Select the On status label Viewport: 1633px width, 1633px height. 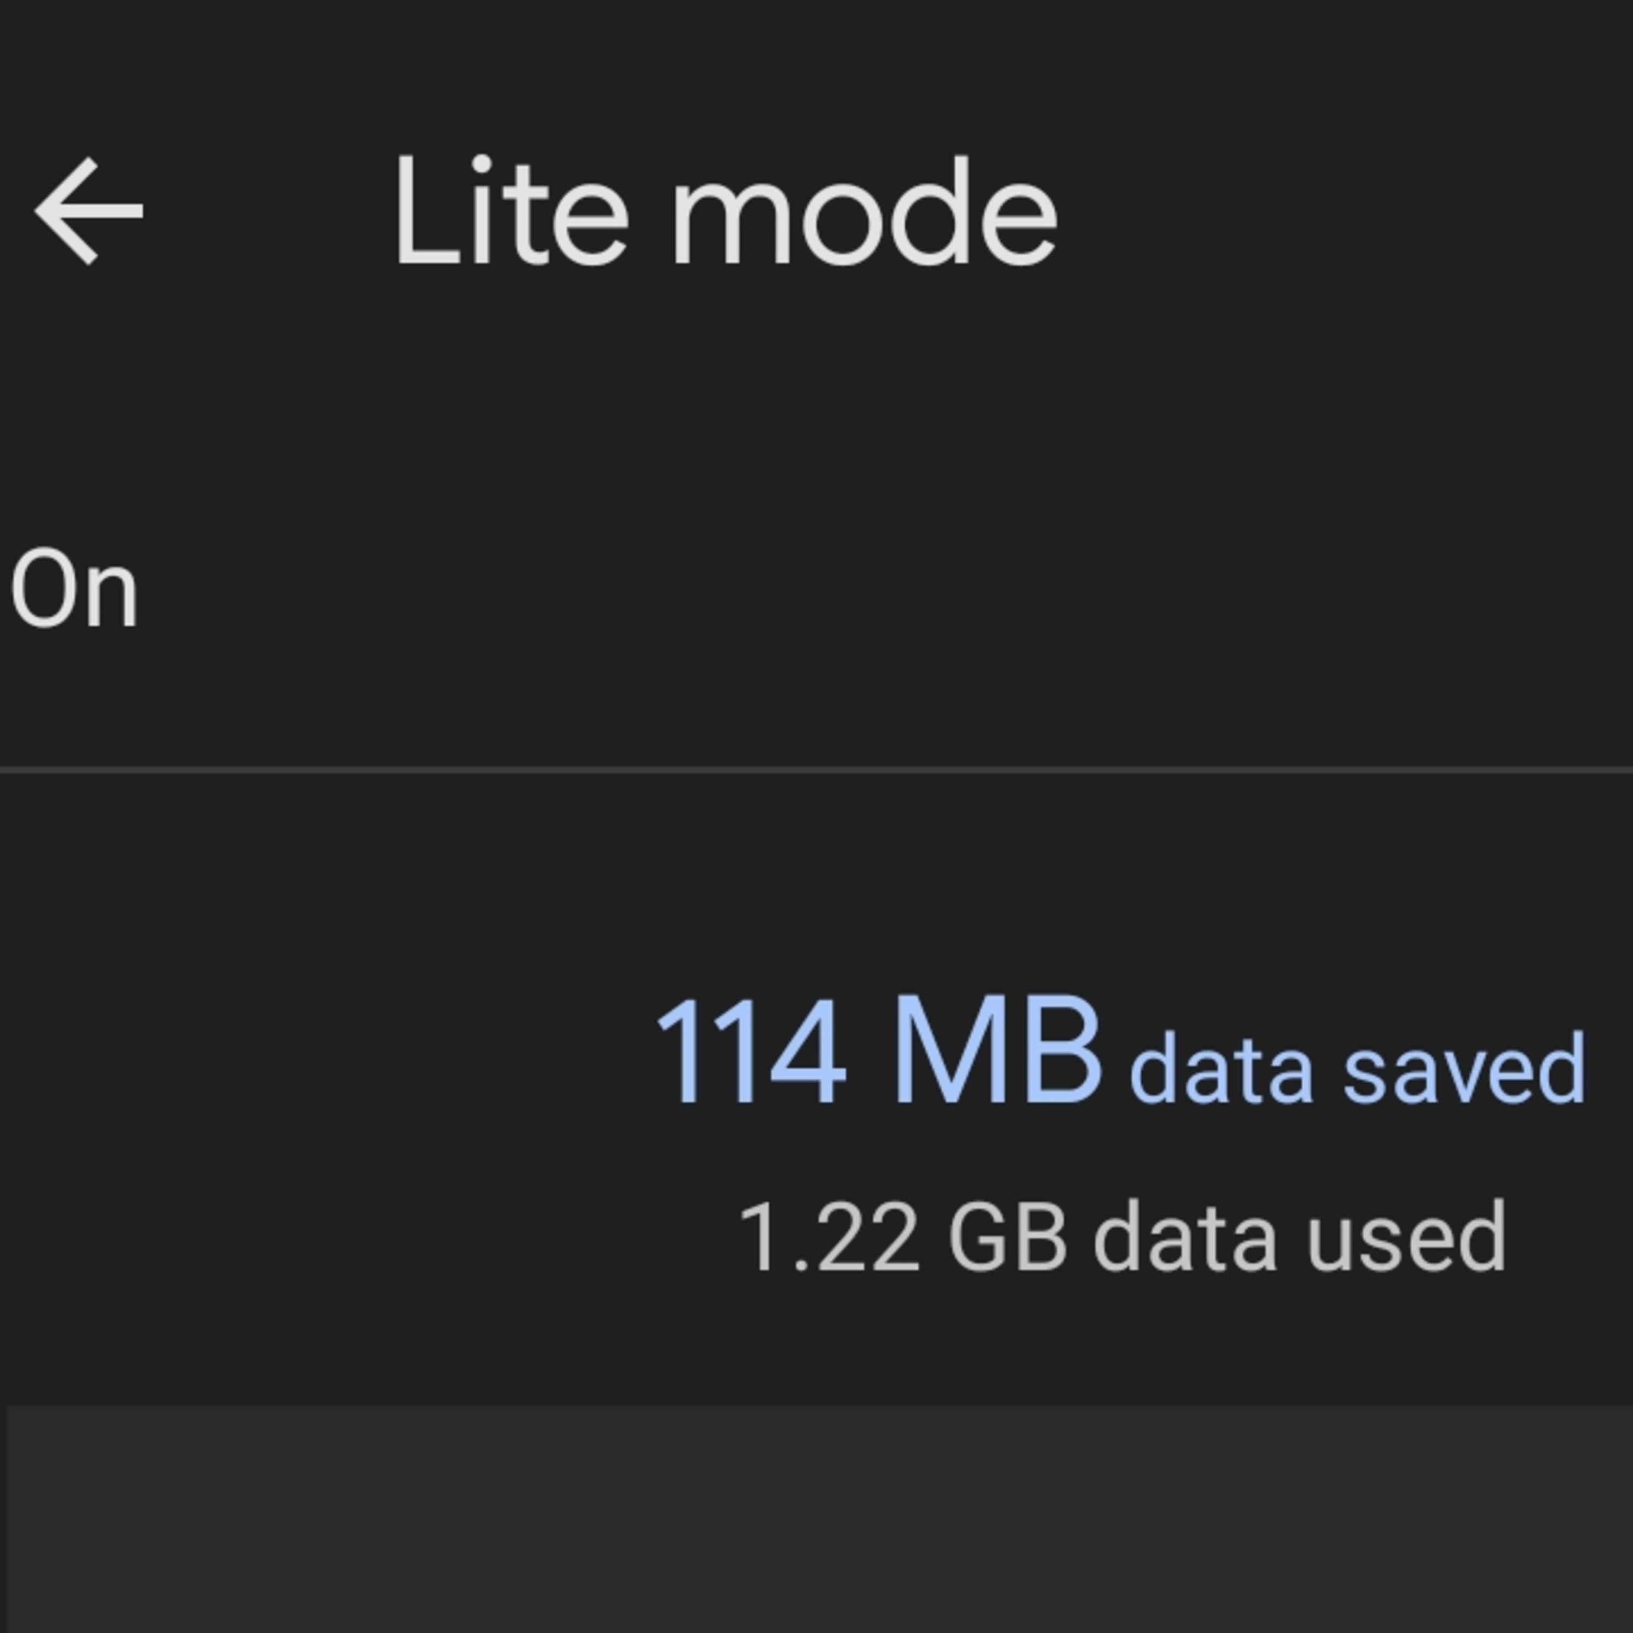click(73, 587)
